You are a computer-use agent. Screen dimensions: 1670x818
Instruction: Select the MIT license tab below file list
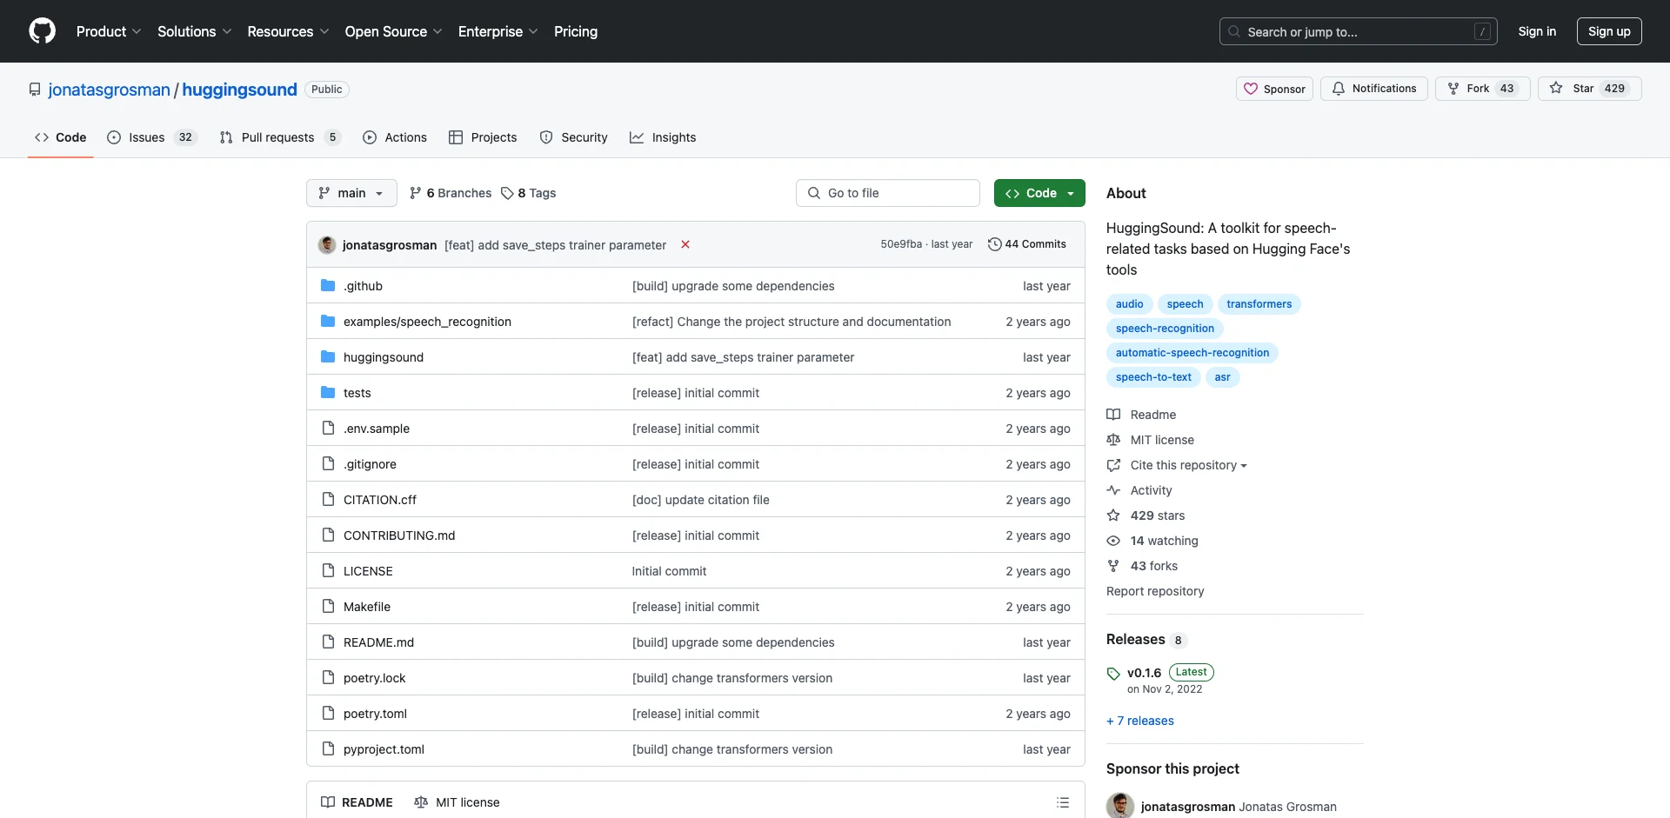[458, 802]
